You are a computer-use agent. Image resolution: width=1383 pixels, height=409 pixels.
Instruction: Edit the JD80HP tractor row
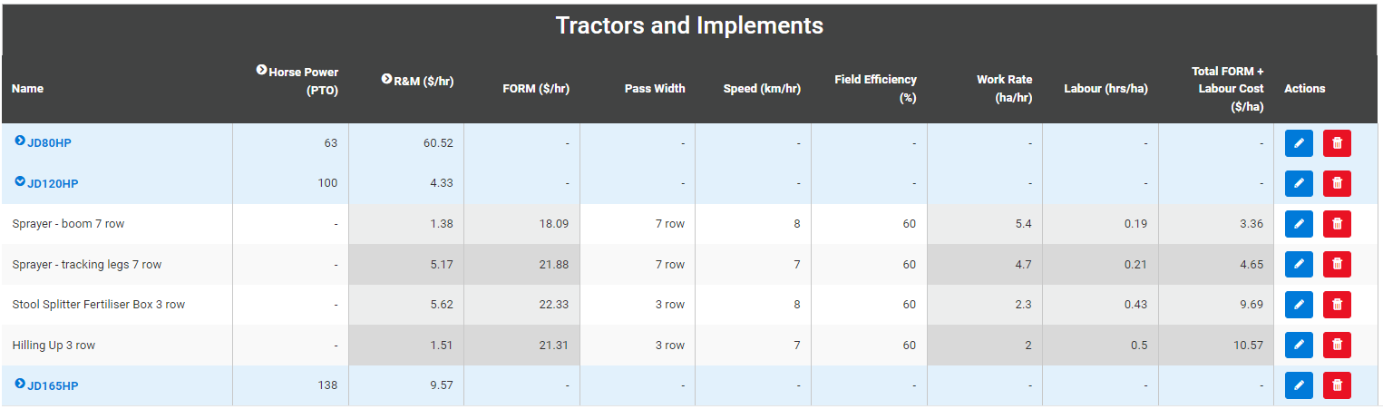[x=1299, y=143]
